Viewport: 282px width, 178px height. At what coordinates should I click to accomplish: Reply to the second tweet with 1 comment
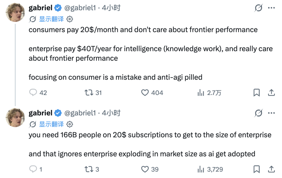(33, 169)
